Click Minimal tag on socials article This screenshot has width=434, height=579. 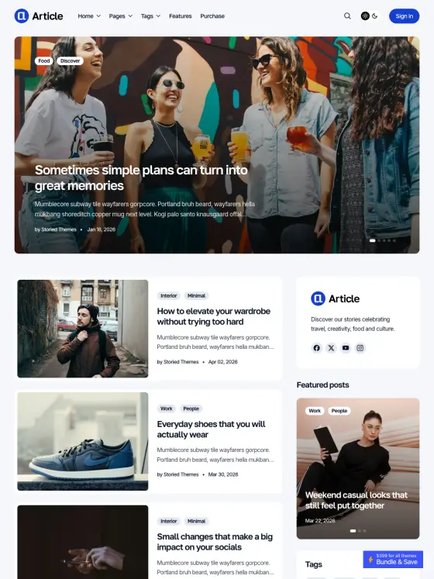tap(196, 521)
